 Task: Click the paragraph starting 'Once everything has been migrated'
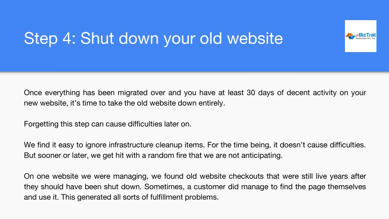[x=195, y=98]
